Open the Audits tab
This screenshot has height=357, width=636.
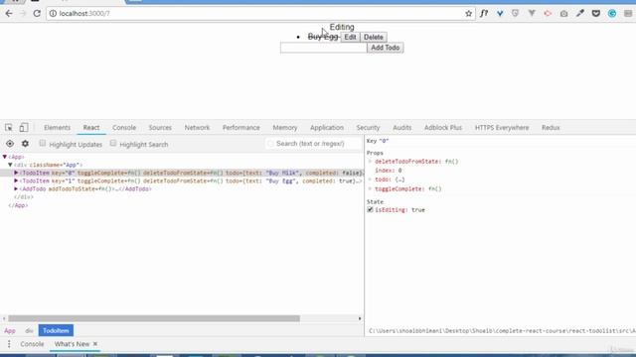point(401,128)
